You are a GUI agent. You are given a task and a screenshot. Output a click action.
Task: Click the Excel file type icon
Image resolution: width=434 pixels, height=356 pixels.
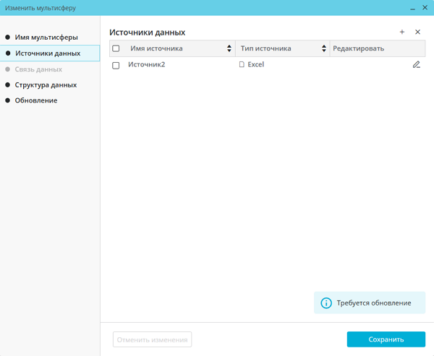pos(242,65)
